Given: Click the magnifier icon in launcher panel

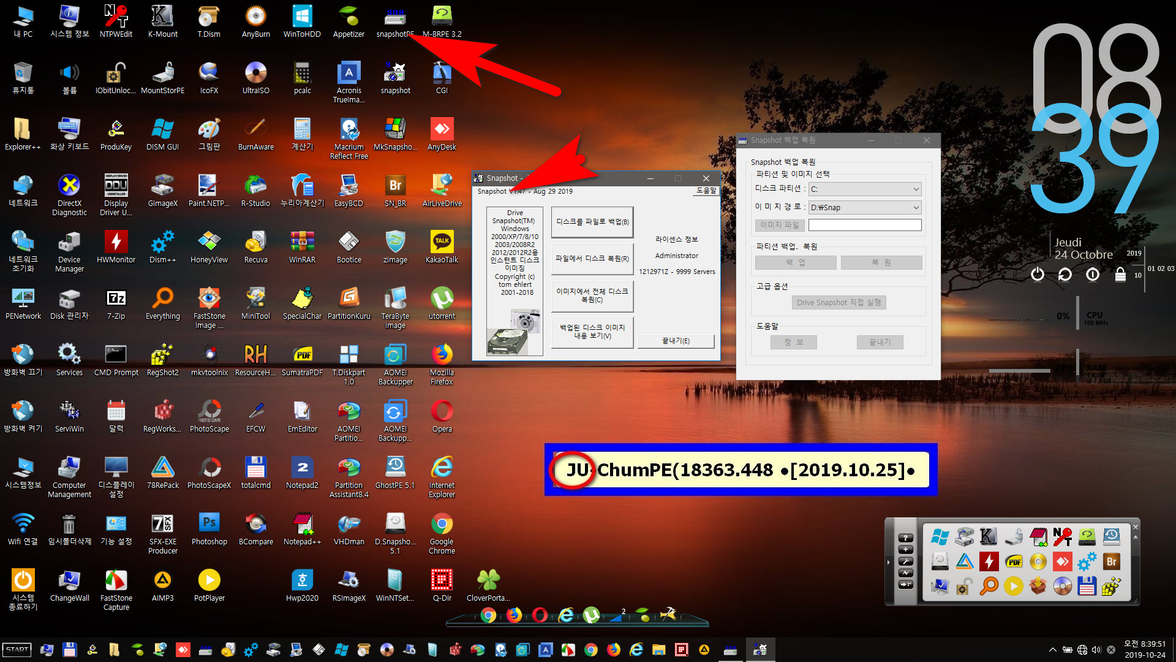Looking at the screenshot, I should coord(989,586).
